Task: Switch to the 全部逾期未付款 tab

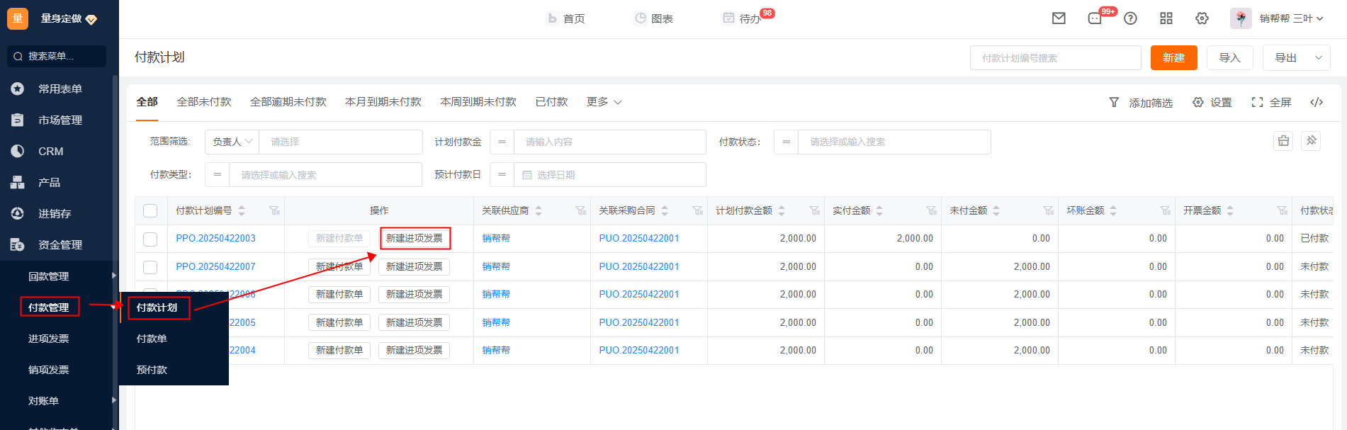Action: 288,102
